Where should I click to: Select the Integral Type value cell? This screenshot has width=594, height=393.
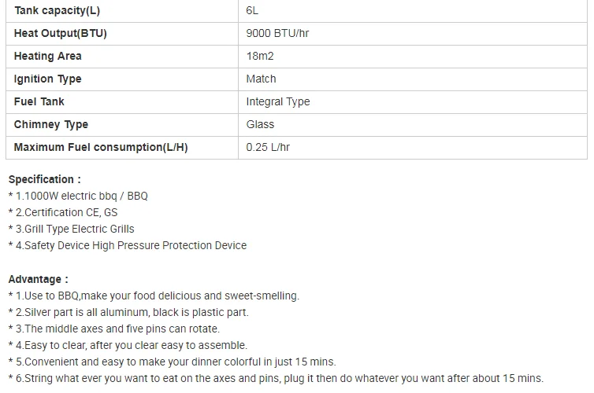(x=413, y=102)
